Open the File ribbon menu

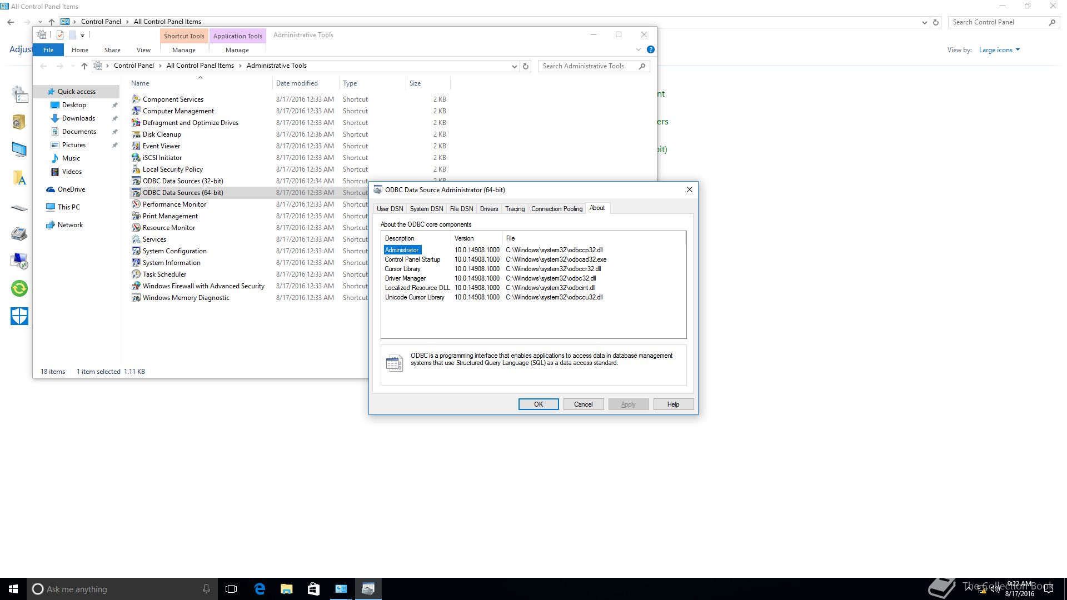click(x=48, y=50)
